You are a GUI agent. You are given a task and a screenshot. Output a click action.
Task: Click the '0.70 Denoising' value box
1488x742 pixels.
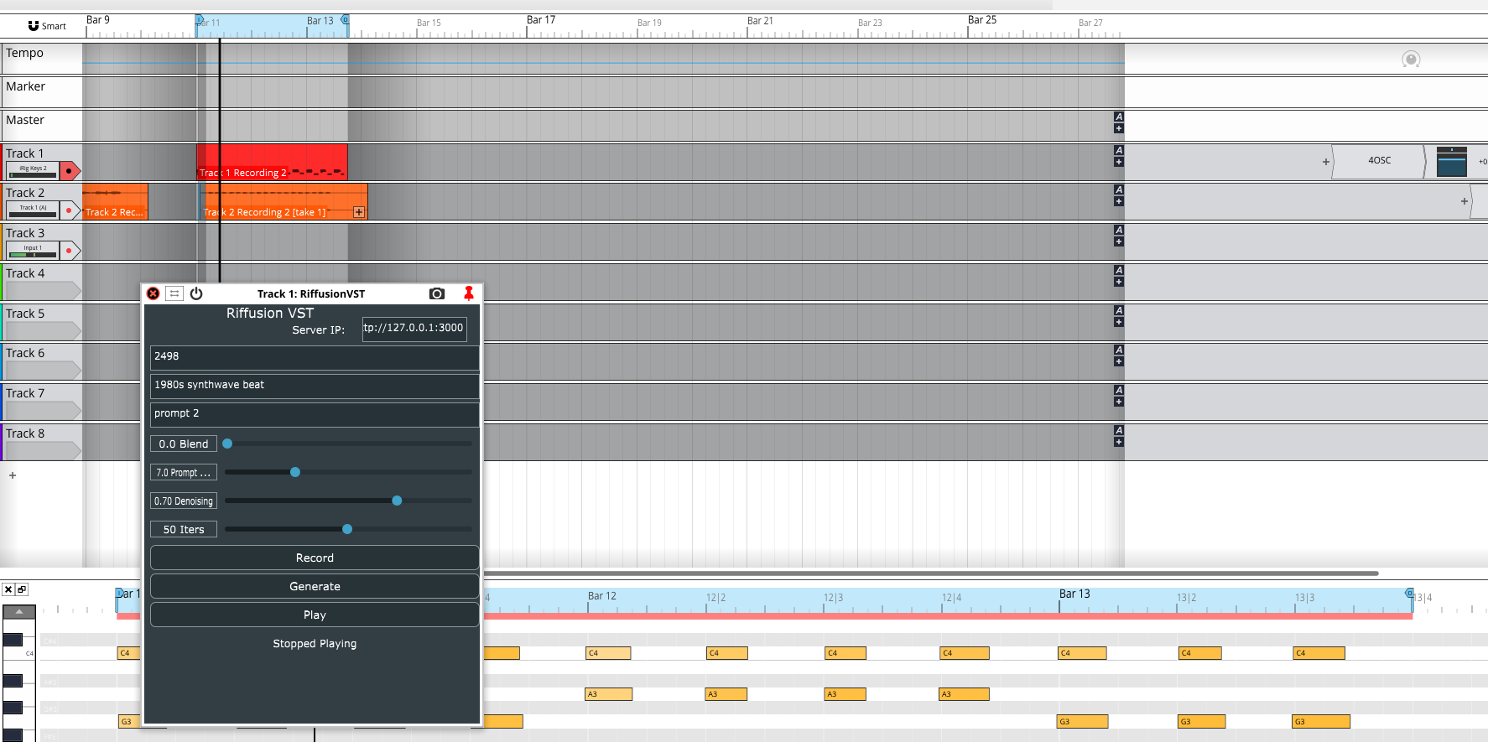point(184,501)
